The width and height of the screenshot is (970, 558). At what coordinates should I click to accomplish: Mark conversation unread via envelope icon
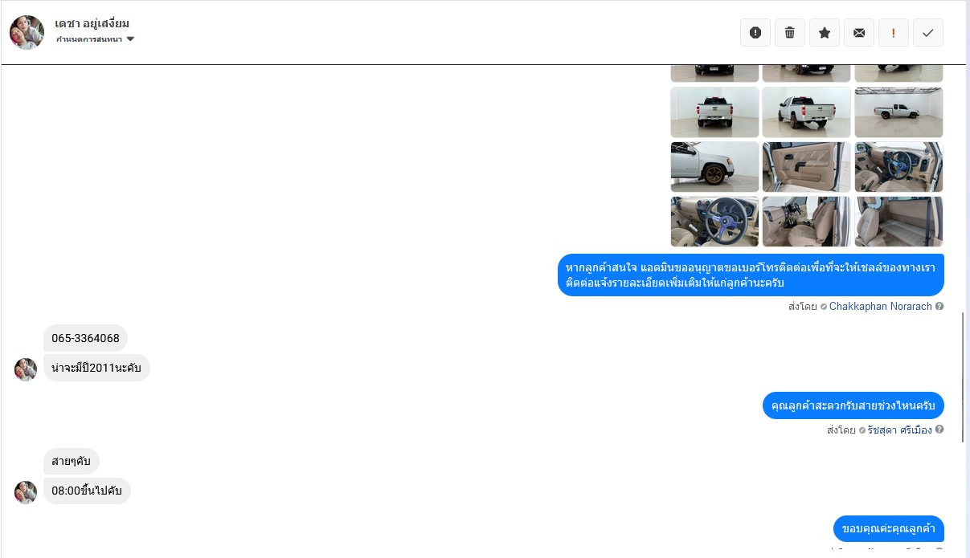[859, 33]
